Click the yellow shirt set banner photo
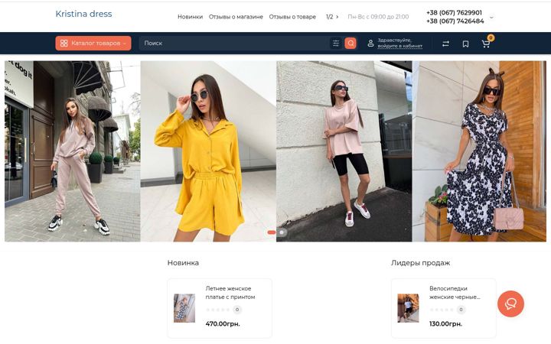The image size is (551, 344). [208, 151]
